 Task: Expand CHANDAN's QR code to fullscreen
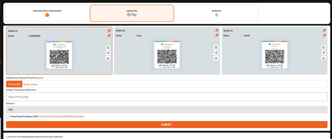coord(108,48)
